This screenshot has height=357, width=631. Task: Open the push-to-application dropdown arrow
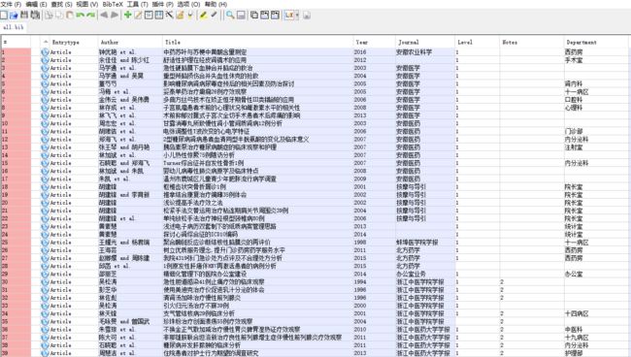pos(297,16)
